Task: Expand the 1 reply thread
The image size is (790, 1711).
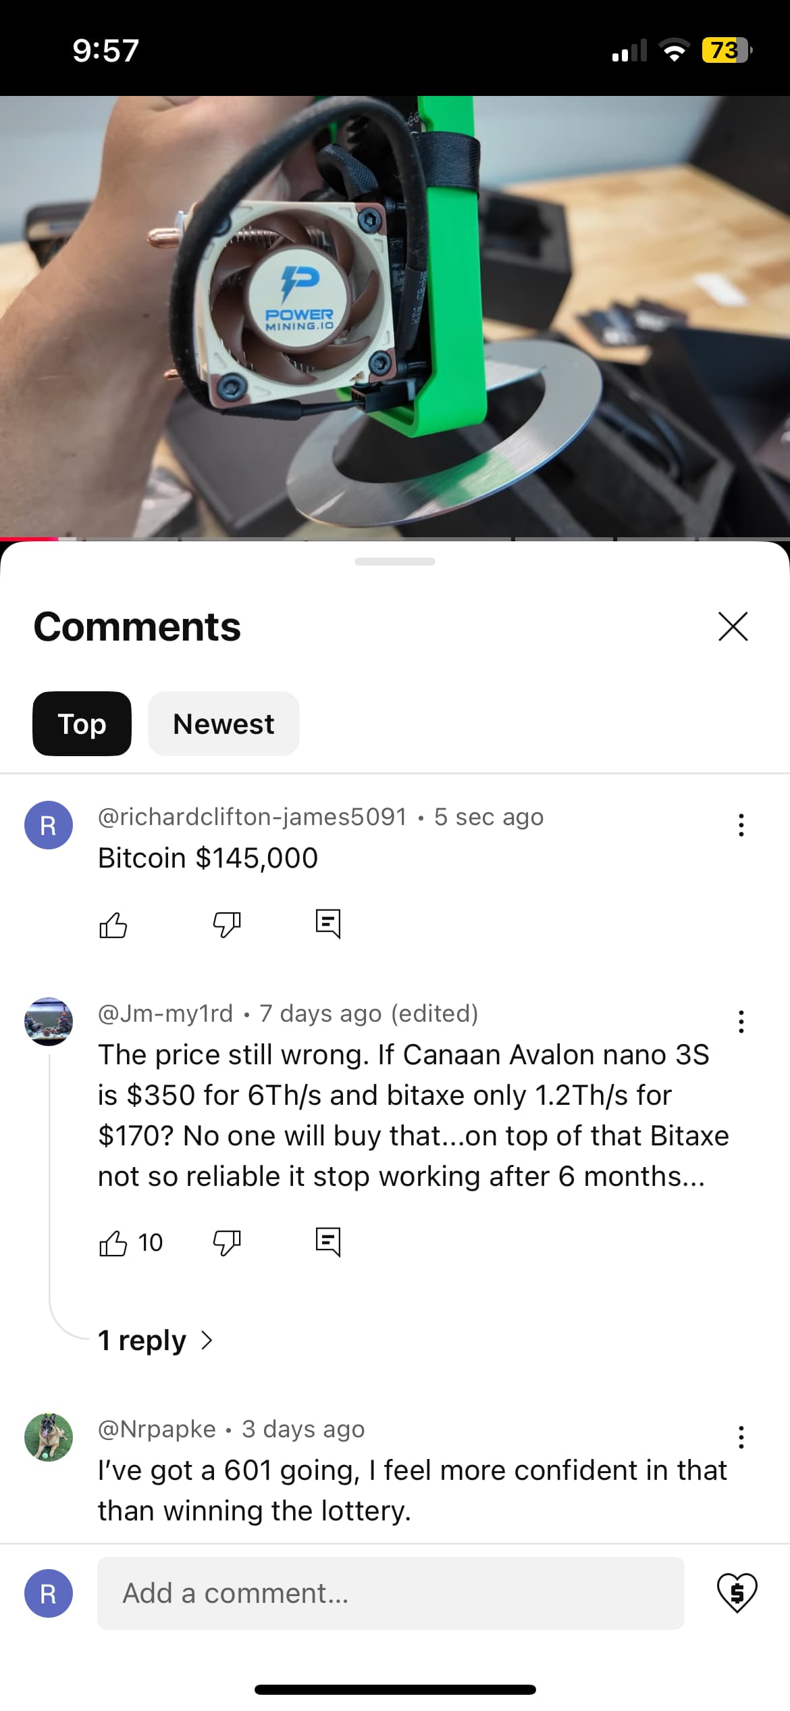Action: click(155, 1340)
